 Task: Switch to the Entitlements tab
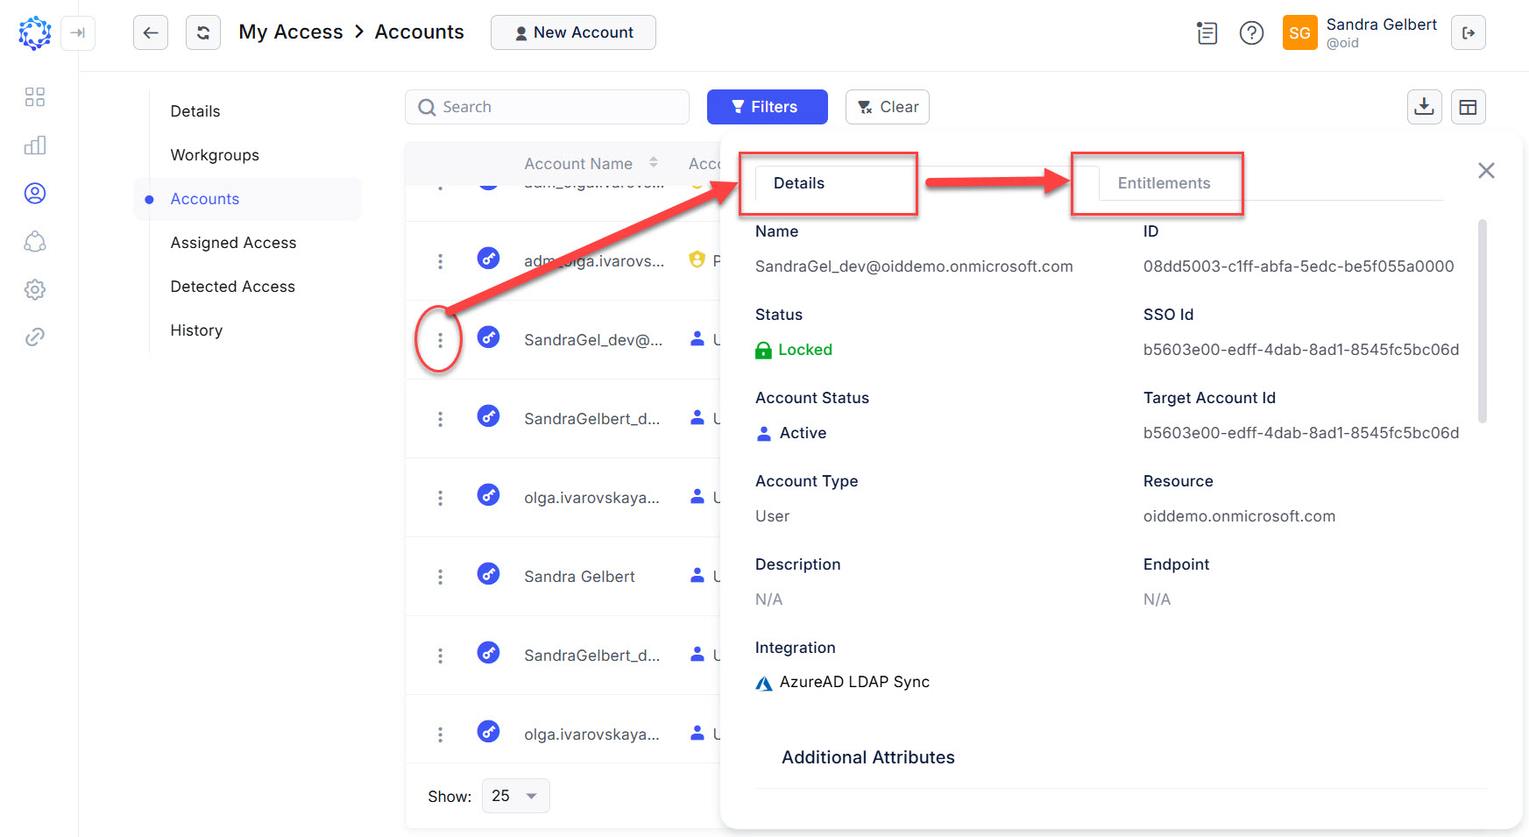[1164, 183]
